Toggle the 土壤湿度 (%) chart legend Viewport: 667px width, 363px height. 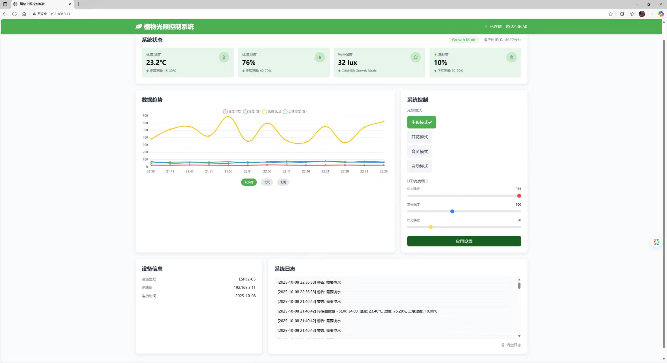295,111
